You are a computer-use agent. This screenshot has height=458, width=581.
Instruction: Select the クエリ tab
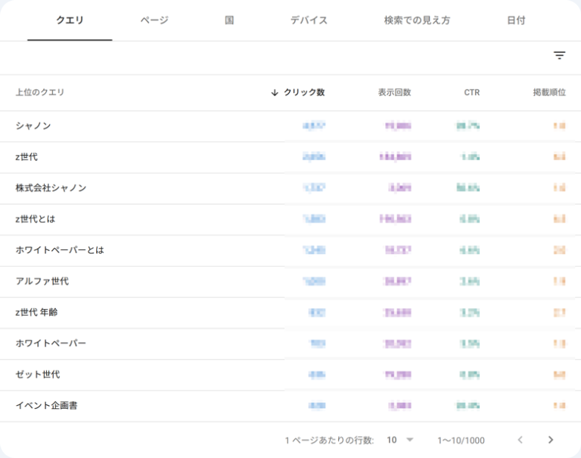(x=70, y=20)
